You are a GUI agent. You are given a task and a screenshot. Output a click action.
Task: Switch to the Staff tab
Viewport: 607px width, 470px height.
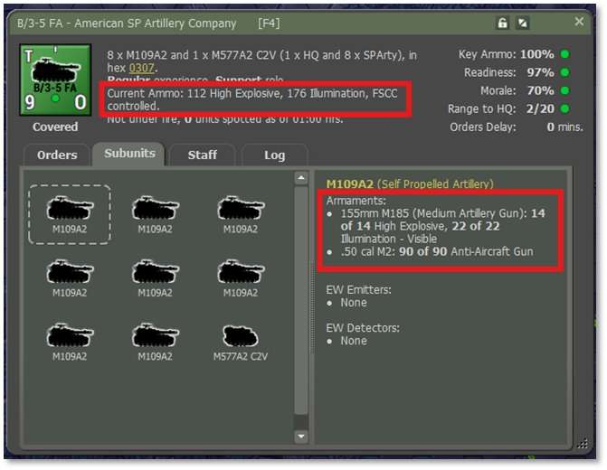point(202,155)
